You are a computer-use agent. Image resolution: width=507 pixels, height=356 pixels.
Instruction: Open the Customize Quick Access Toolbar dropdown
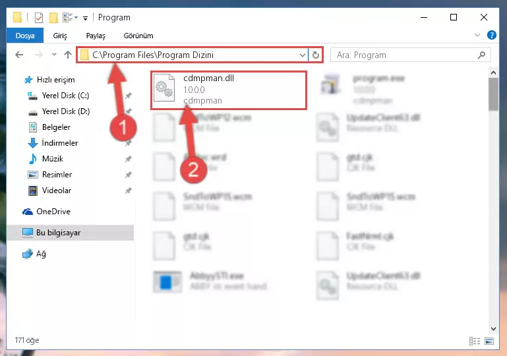click(x=85, y=18)
